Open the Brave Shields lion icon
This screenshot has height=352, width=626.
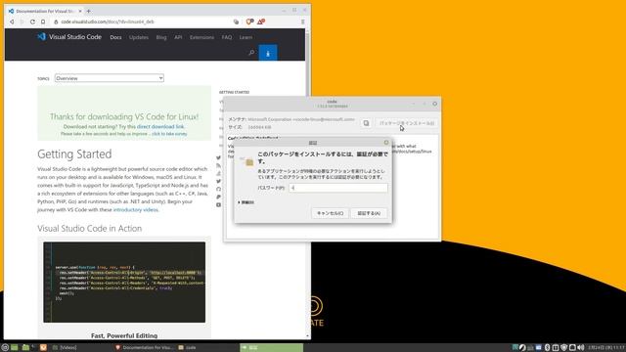point(250,22)
